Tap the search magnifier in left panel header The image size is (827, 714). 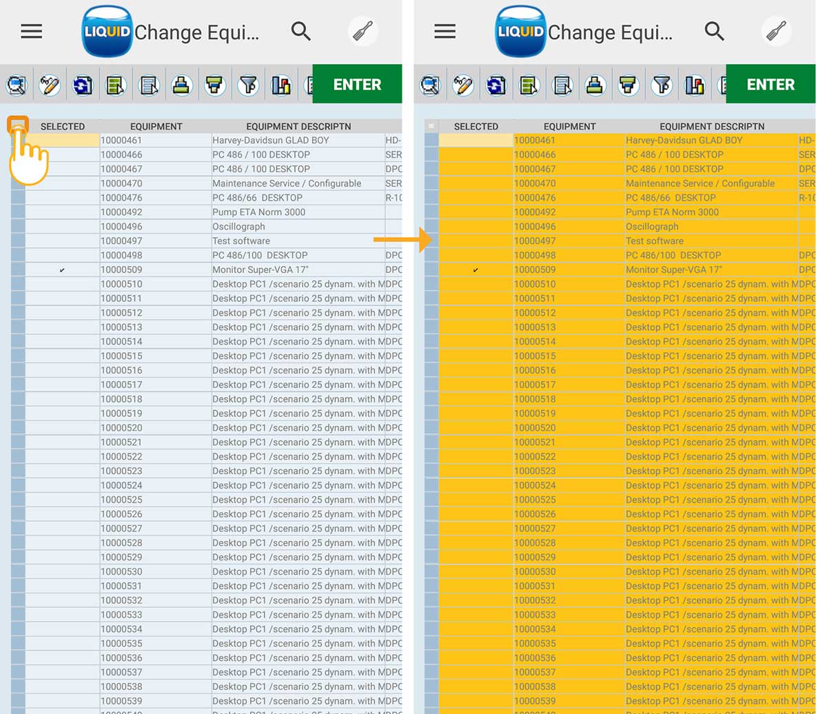pyautogui.click(x=301, y=32)
